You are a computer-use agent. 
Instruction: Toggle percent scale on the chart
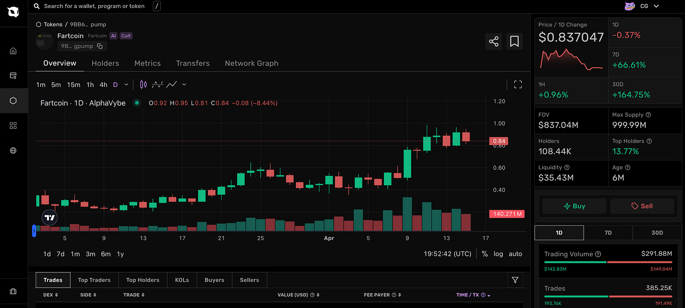485,254
